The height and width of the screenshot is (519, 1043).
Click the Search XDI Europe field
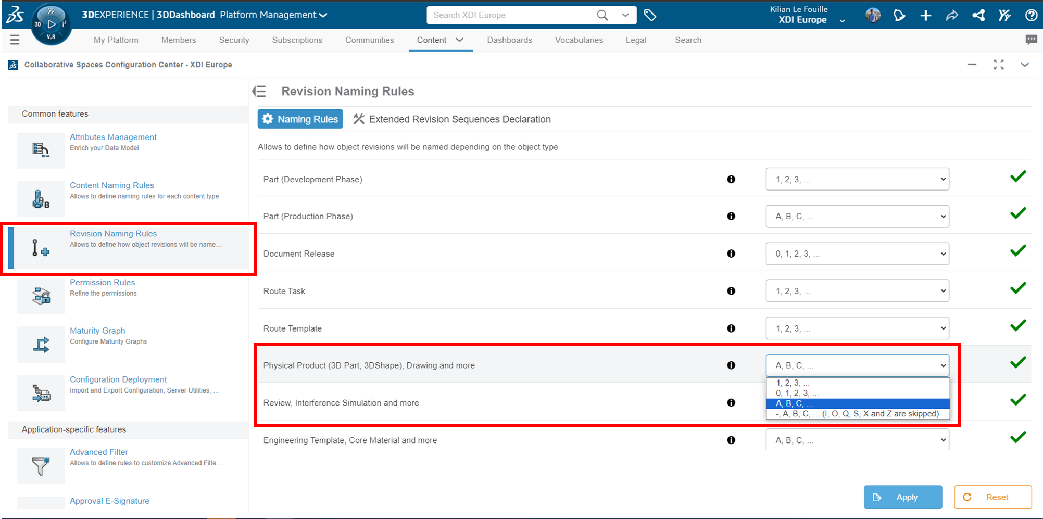pyautogui.click(x=510, y=15)
